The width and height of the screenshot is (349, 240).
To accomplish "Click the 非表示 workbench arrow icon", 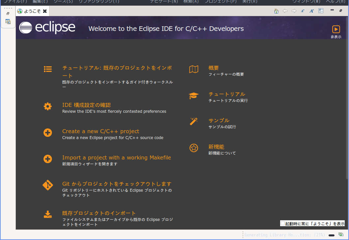I will (336, 29).
